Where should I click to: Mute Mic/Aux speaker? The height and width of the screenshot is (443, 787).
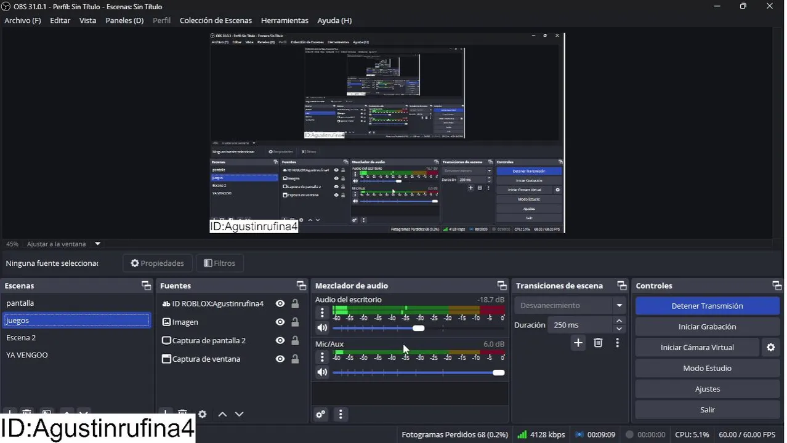tap(321, 372)
